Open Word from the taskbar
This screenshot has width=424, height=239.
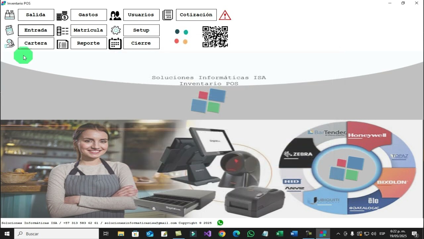(294, 234)
